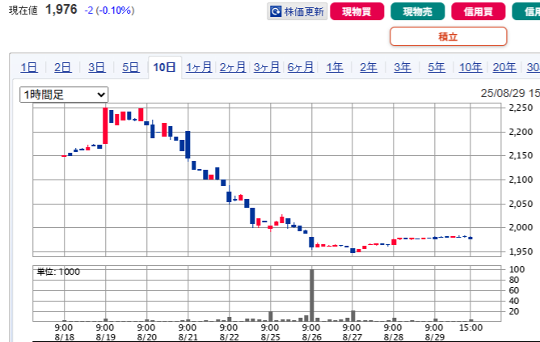Switch chart to 2日 period
Viewport: 540px width, 342px height.
pos(63,67)
